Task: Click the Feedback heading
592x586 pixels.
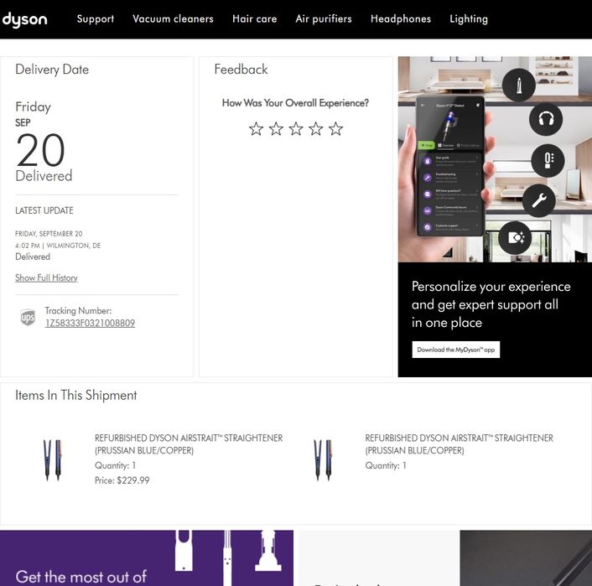Action: [x=241, y=70]
